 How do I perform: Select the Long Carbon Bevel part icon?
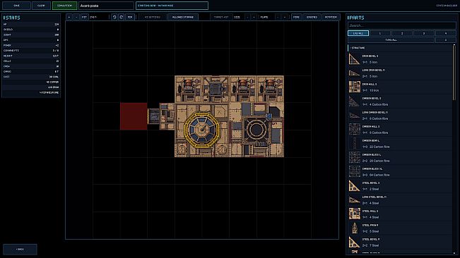[x=355, y=116]
